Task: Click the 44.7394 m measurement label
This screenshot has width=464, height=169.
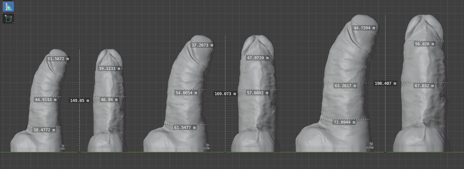Action: (364, 28)
